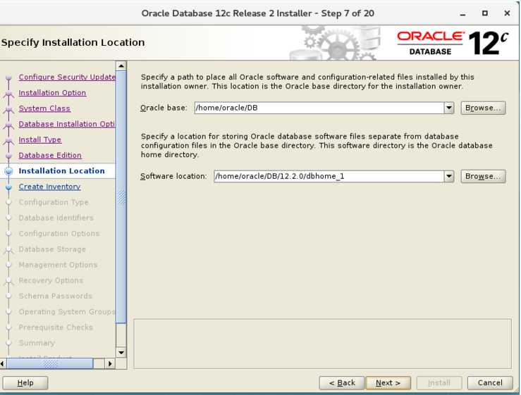The width and height of the screenshot is (521, 395).
Task: Go to the Next installer step
Action: pyautogui.click(x=388, y=383)
